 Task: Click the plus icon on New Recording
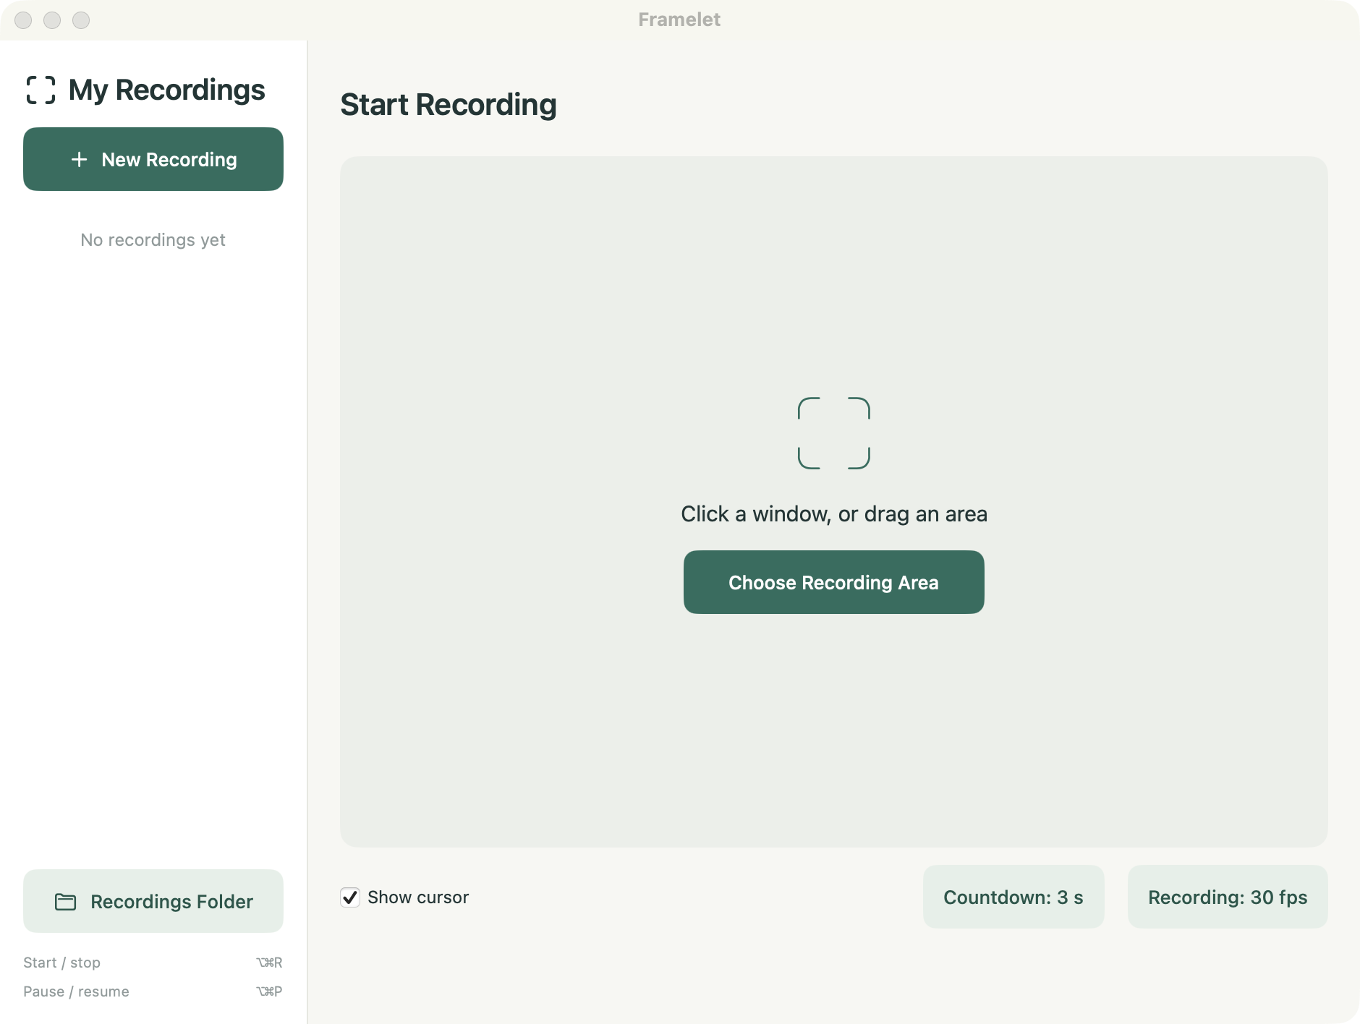point(80,159)
